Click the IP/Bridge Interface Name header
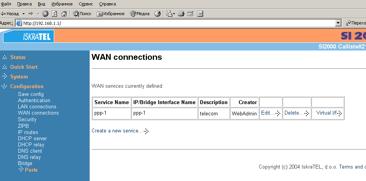 point(164,103)
